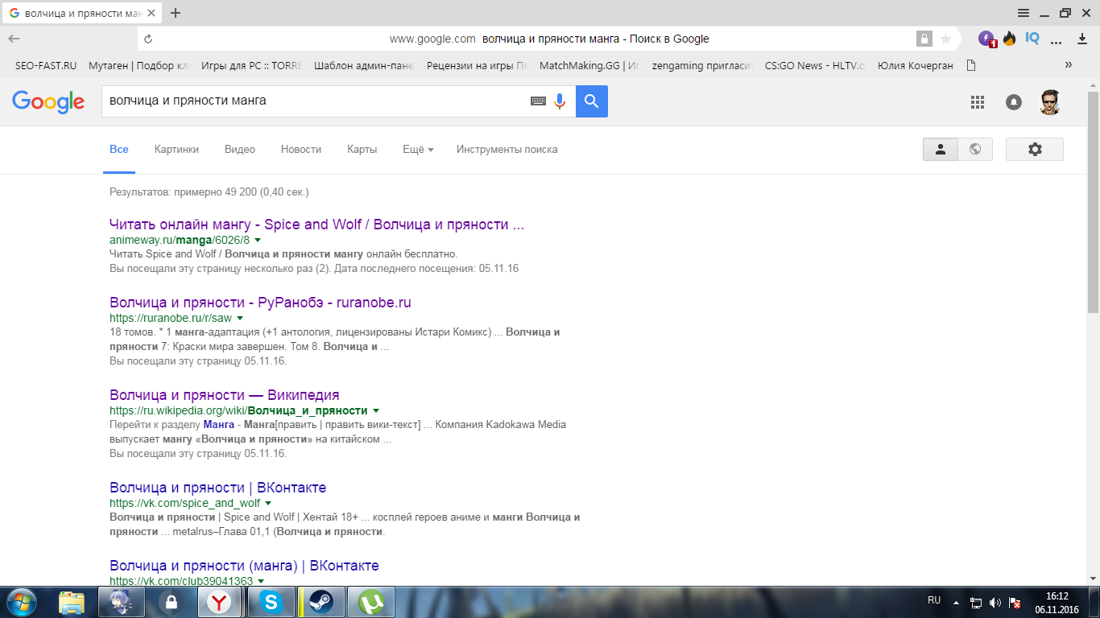Open network status in system tray

(975, 603)
